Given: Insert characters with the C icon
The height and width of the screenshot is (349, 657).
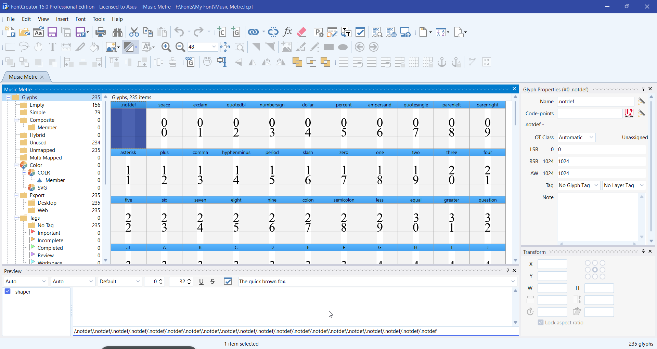Looking at the screenshot, I should (222, 32).
